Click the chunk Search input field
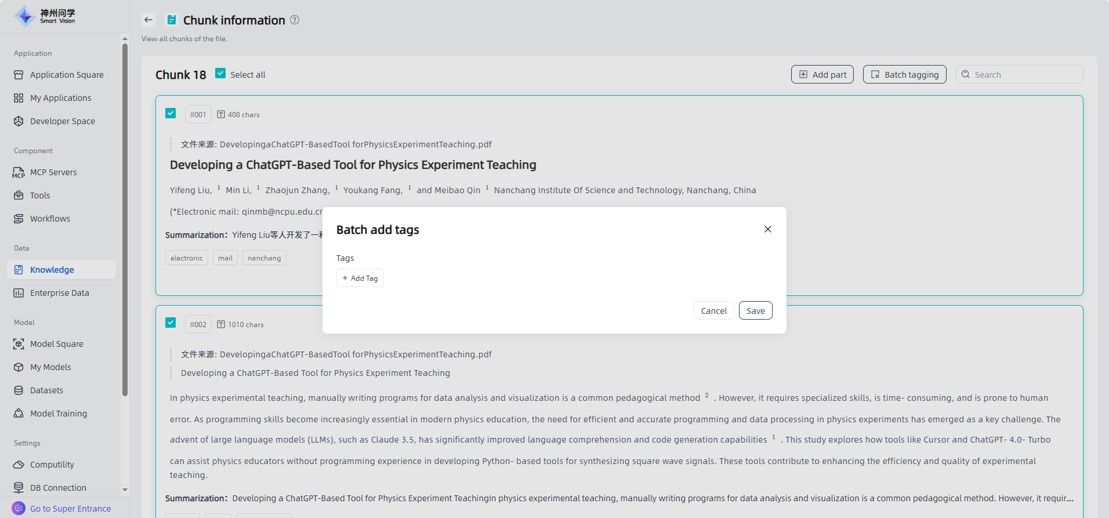Viewport: 1109px width, 518px height. [1025, 75]
